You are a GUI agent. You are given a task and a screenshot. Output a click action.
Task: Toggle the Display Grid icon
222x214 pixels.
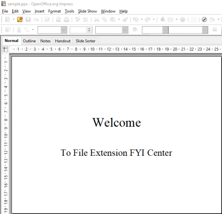193,20
